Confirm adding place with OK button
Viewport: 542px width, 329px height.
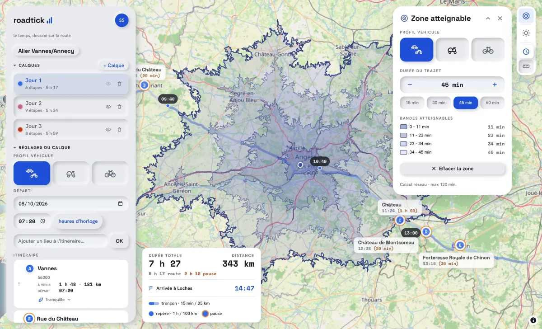point(119,241)
